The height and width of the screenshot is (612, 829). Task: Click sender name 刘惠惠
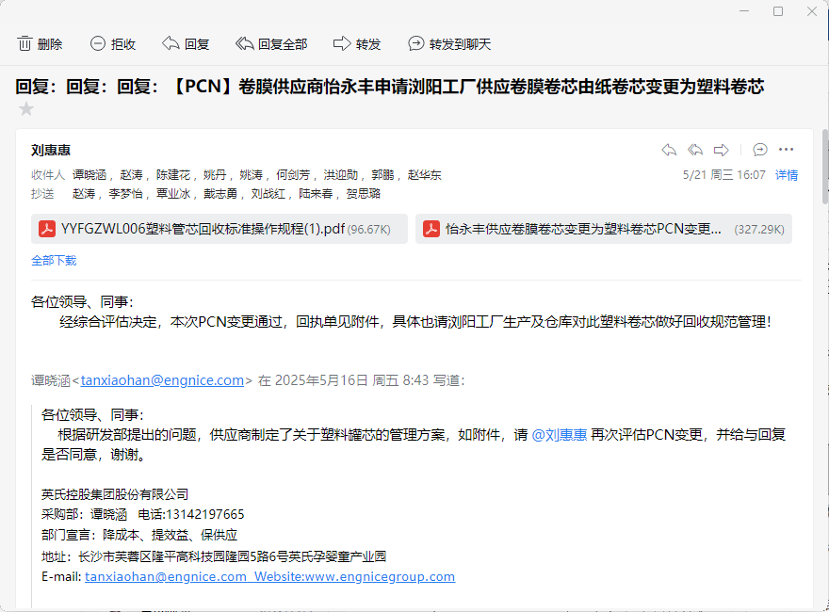51,150
